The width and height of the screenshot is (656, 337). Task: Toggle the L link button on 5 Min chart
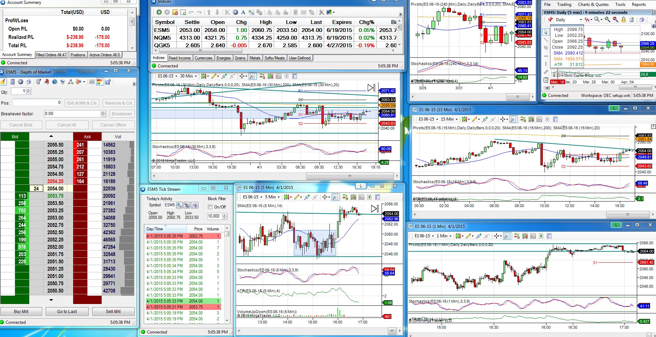[x=361, y=186]
